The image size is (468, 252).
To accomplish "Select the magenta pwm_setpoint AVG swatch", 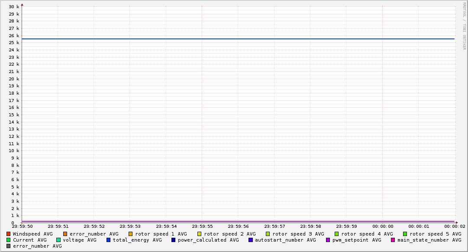I will pyautogui.click(x=328, y=240).
